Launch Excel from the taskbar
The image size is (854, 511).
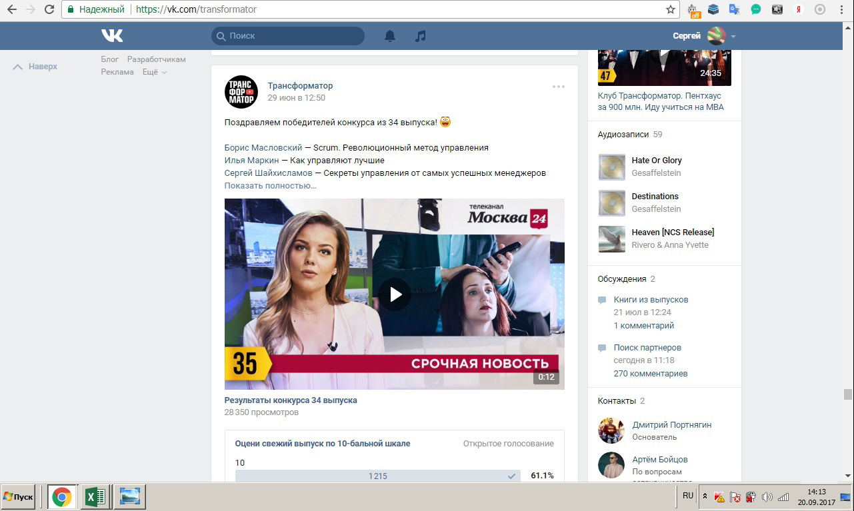[95, 497]
